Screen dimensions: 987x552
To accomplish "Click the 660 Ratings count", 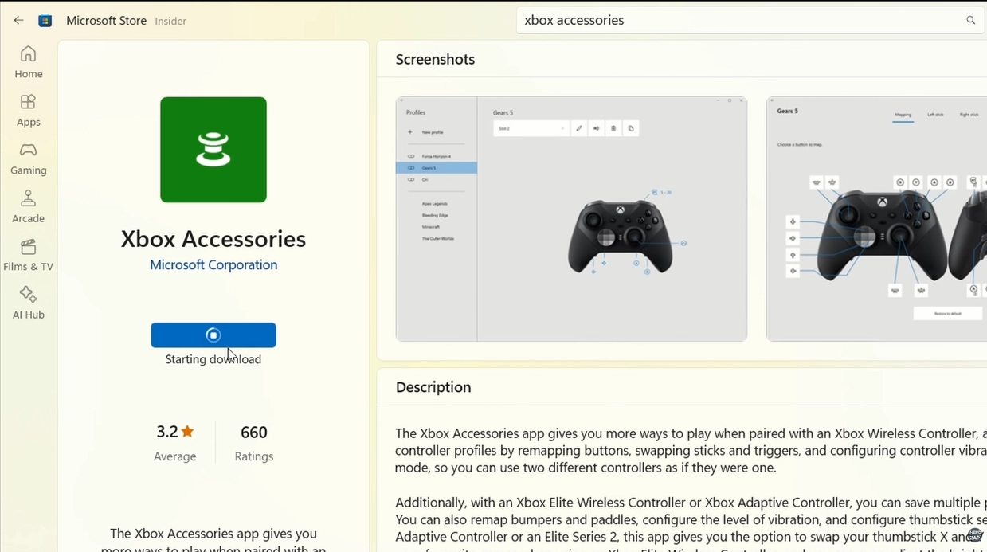I will (x=254, y=433).
